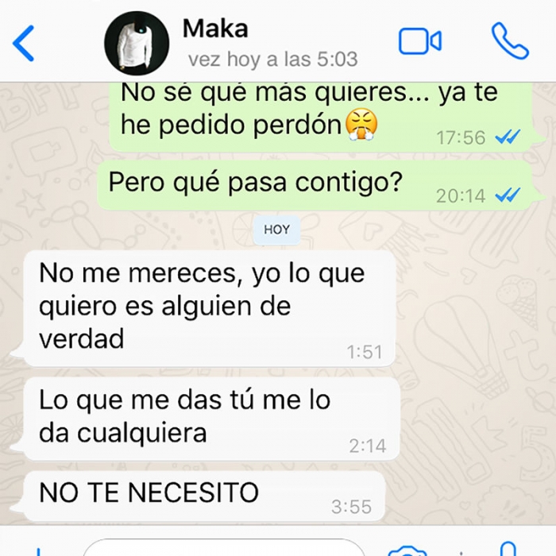
Task: Go back using the blue arrow
Action: (23, 43)
